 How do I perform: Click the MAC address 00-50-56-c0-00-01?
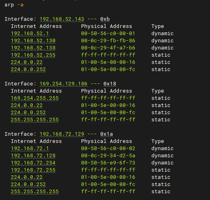pos(108,34)
